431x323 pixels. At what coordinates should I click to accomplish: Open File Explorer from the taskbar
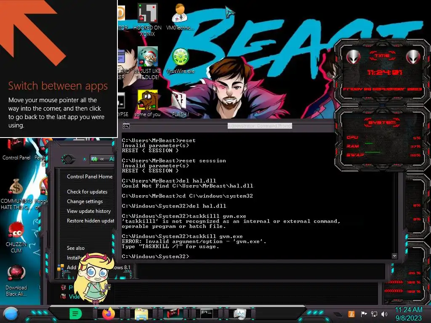[x=141, y=314]
